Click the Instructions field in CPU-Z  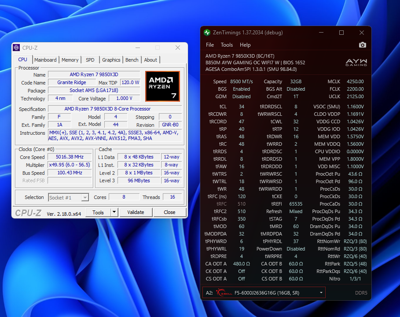click(x=115, y=136)
